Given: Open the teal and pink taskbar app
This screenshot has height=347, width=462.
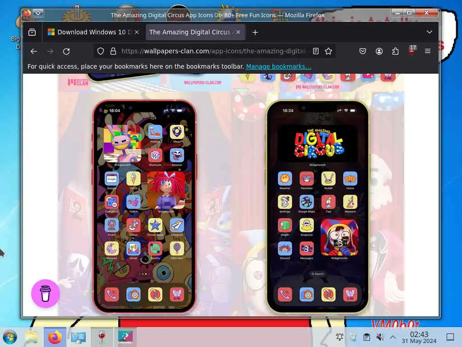Looking at the screenshot, I should pyautogui.click(x=125, y=337).
